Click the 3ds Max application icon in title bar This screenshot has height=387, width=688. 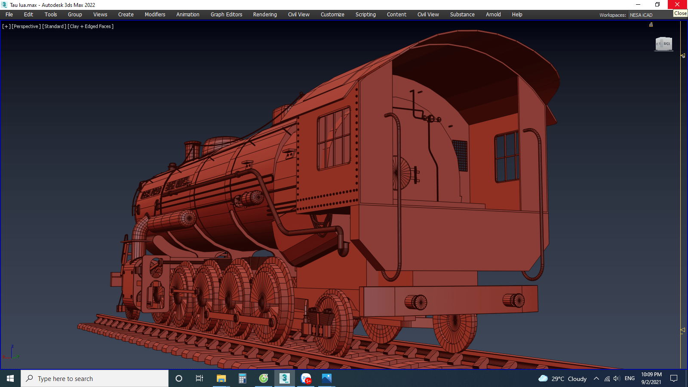click(x=4, y=5)
